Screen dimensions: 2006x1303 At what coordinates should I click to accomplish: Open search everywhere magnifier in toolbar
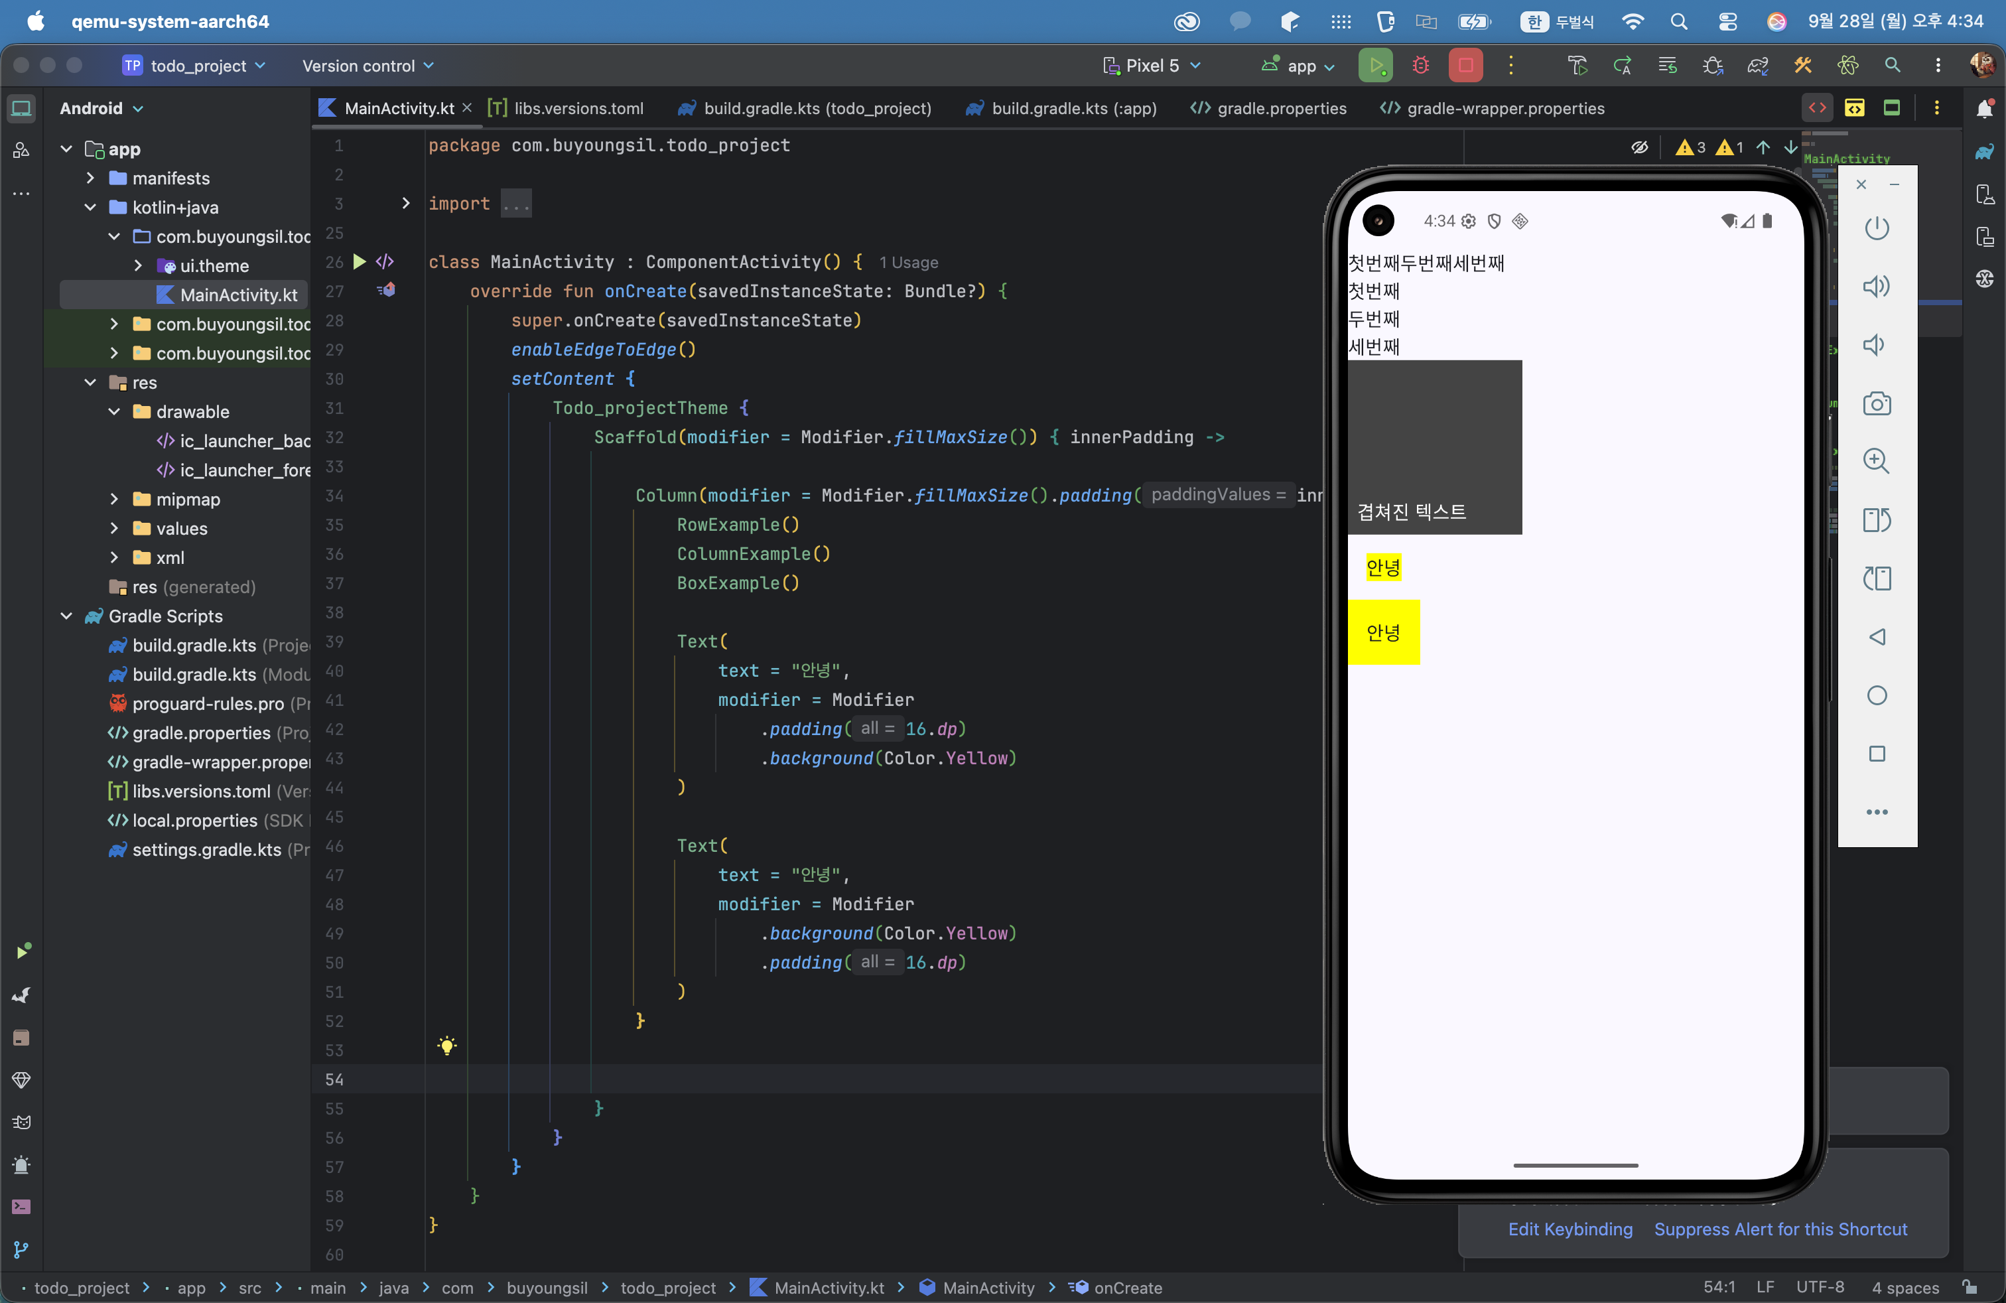pos(1892,66)
